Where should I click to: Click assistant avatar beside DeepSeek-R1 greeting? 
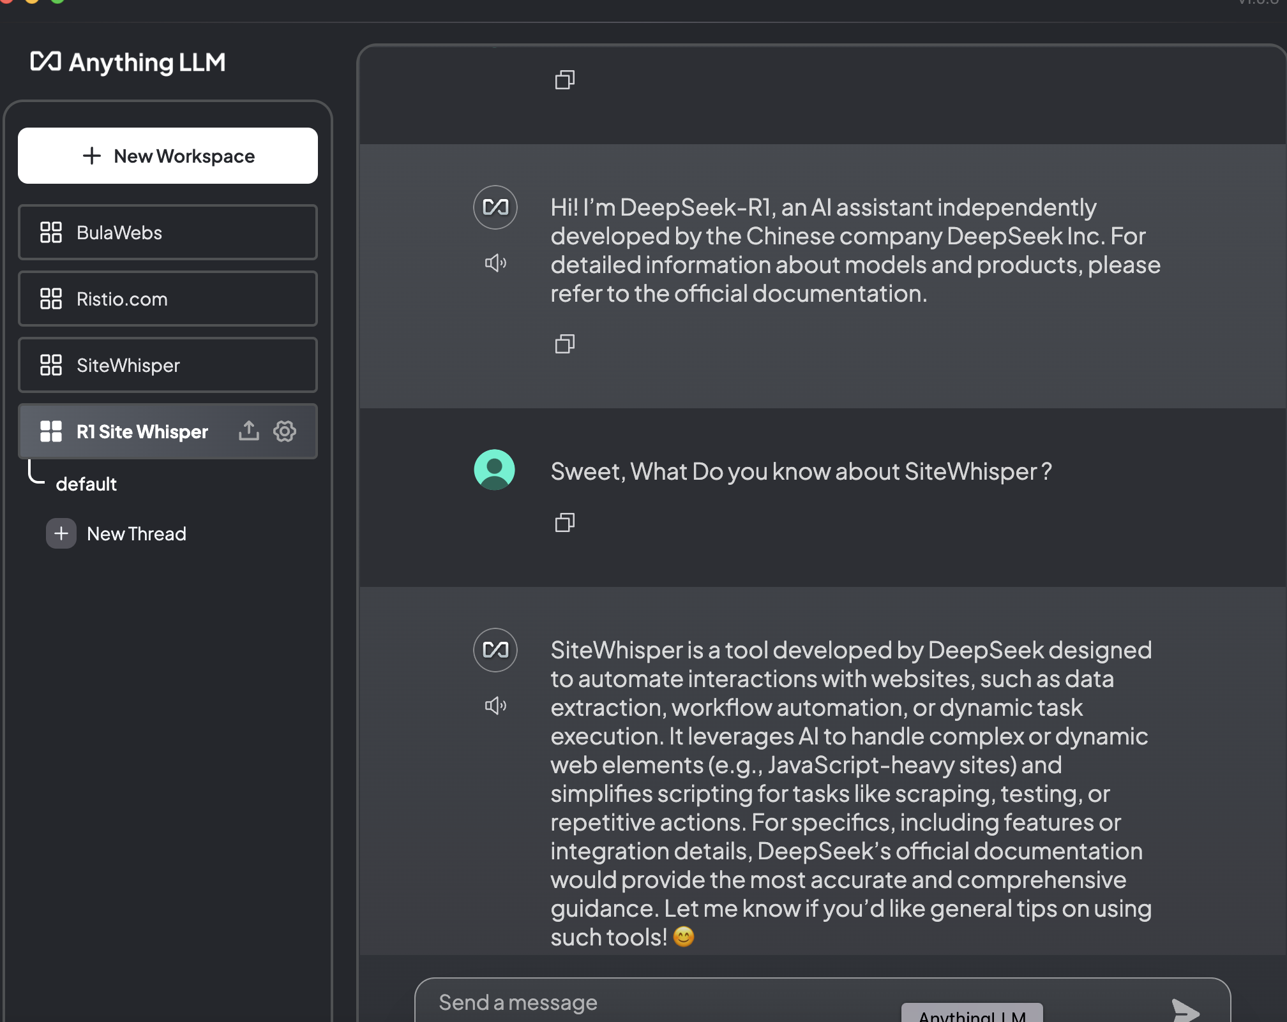tap(495, 207)
